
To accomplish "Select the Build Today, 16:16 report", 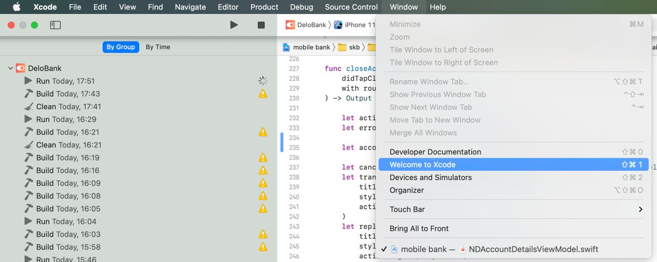I will 139,170.
